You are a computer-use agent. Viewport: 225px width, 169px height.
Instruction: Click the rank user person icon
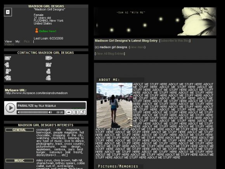[48, 78]
